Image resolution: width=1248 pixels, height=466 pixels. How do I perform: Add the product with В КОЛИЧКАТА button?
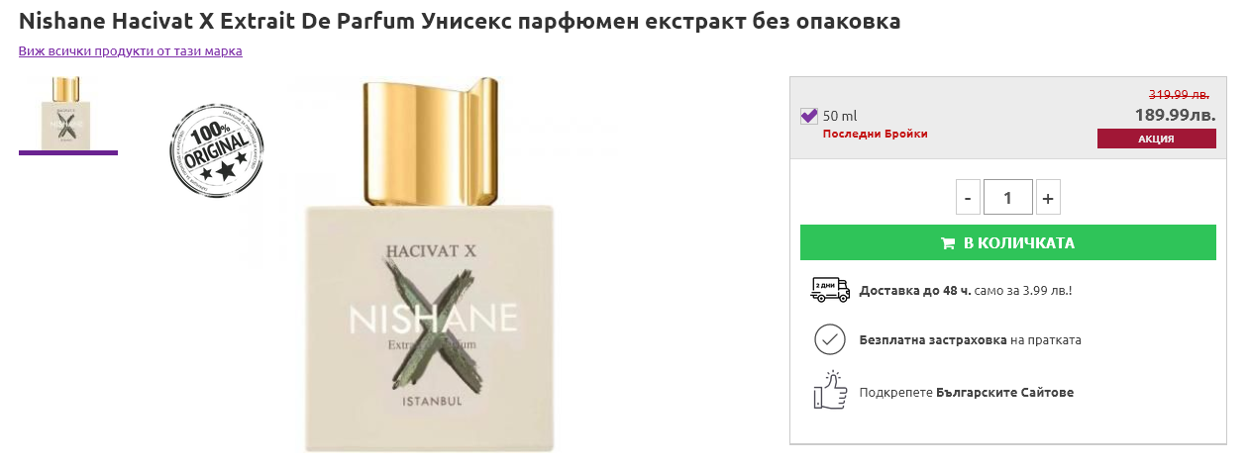(1008, 243)
